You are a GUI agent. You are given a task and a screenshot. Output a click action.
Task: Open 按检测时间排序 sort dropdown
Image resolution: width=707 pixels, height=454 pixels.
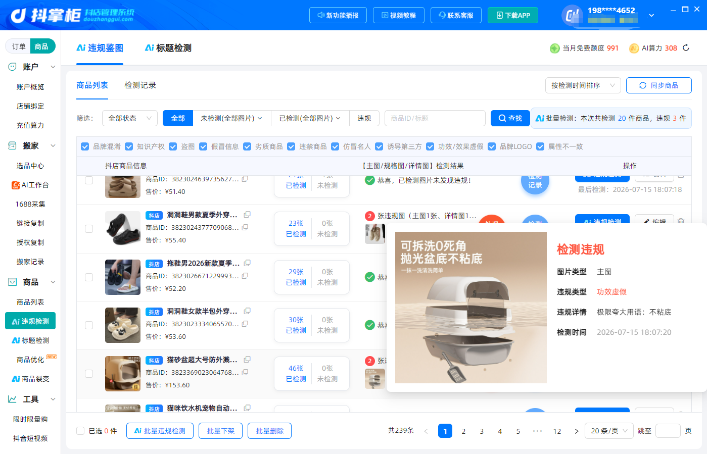pos(583,85)
